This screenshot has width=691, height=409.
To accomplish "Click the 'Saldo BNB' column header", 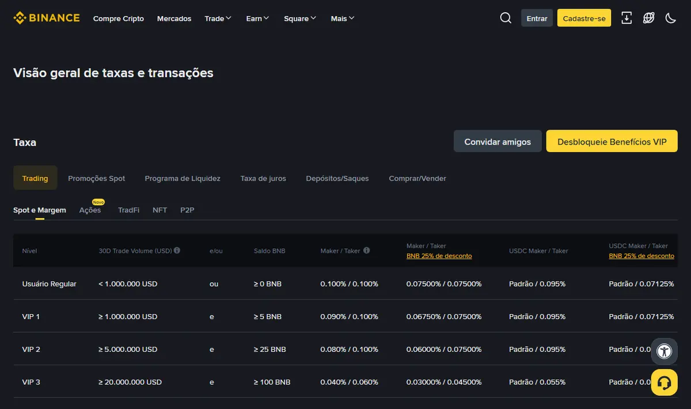I will [x=269, y=251].
